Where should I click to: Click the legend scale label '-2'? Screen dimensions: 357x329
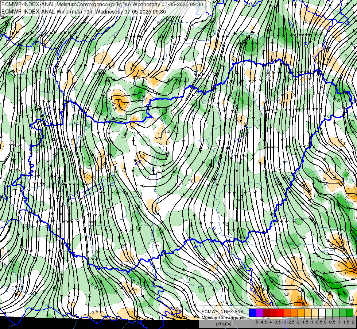[x=298, y=322]
